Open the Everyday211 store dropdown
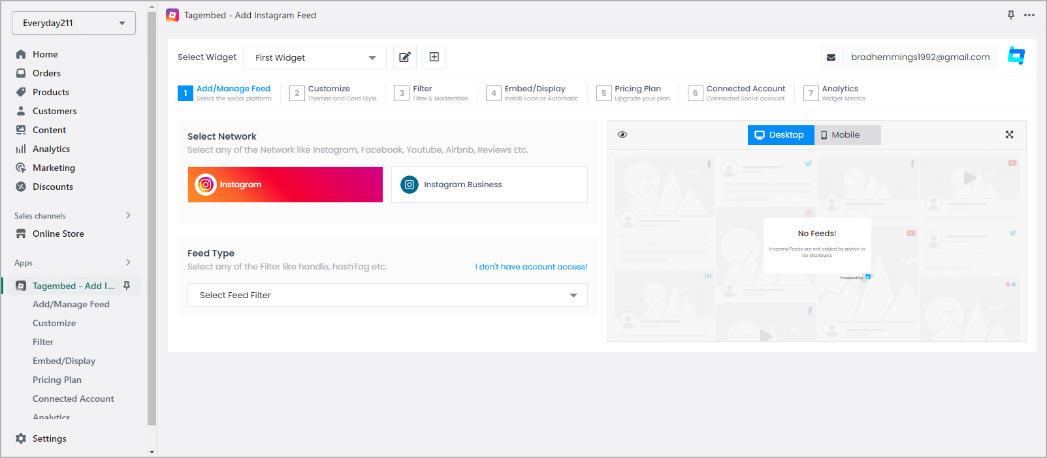The height and width of the screenshot is (458, 1047). tap(74, 23)
